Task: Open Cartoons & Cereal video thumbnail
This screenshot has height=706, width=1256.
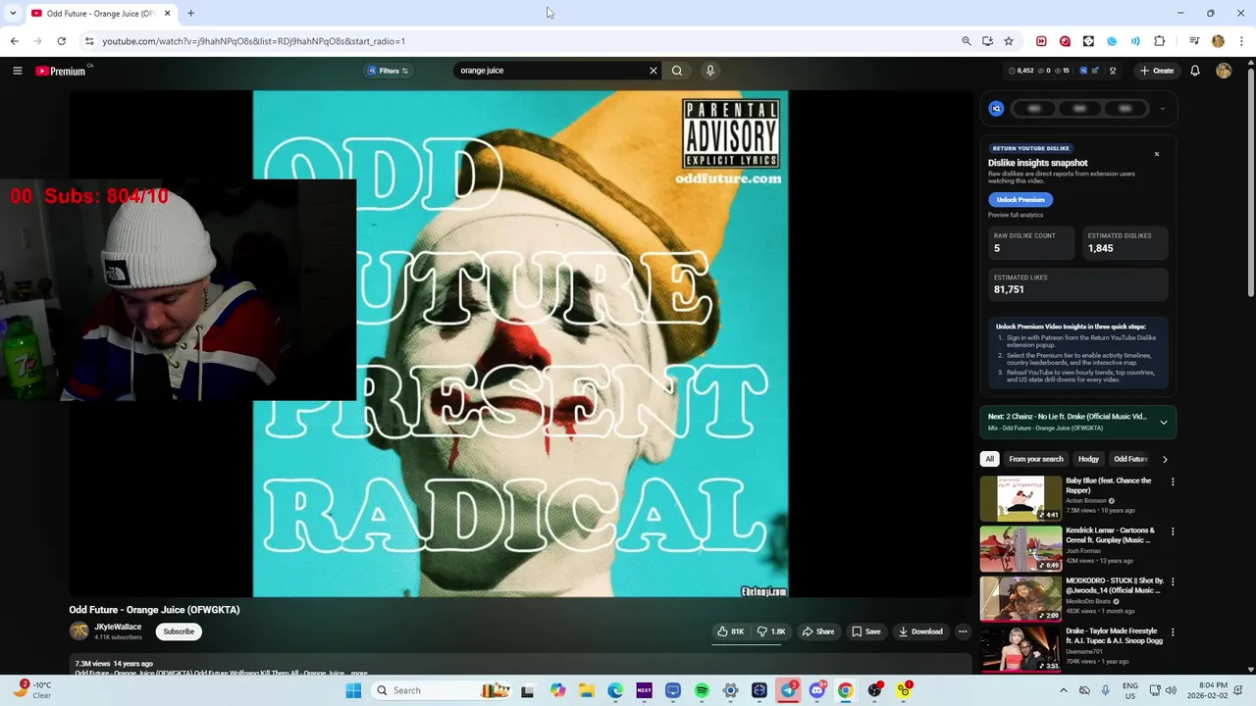Action: [x=1020, y=549]
